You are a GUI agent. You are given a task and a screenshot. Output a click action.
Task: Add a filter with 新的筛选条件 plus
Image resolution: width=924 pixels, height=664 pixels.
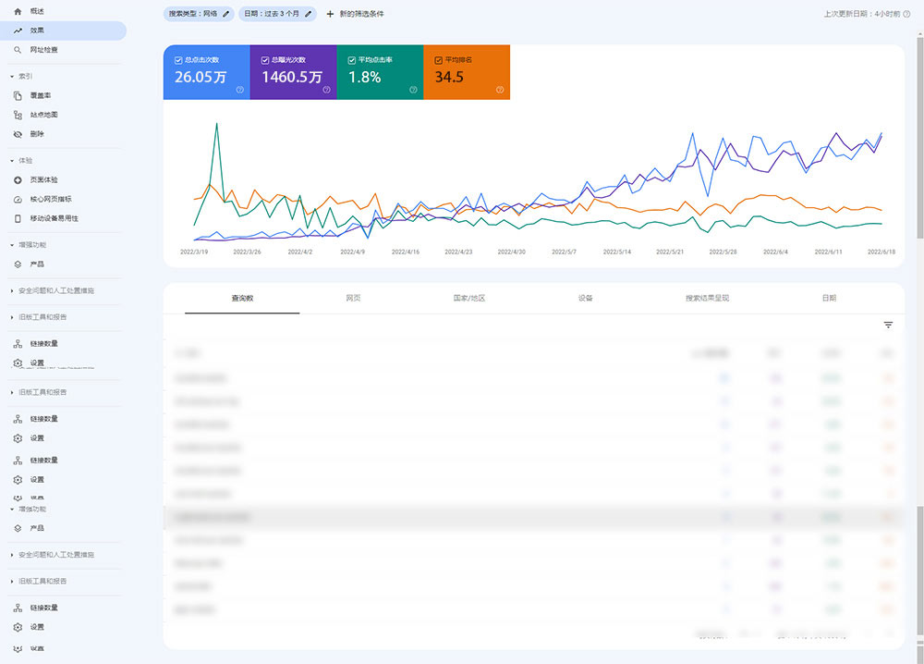tap(330, 14)
